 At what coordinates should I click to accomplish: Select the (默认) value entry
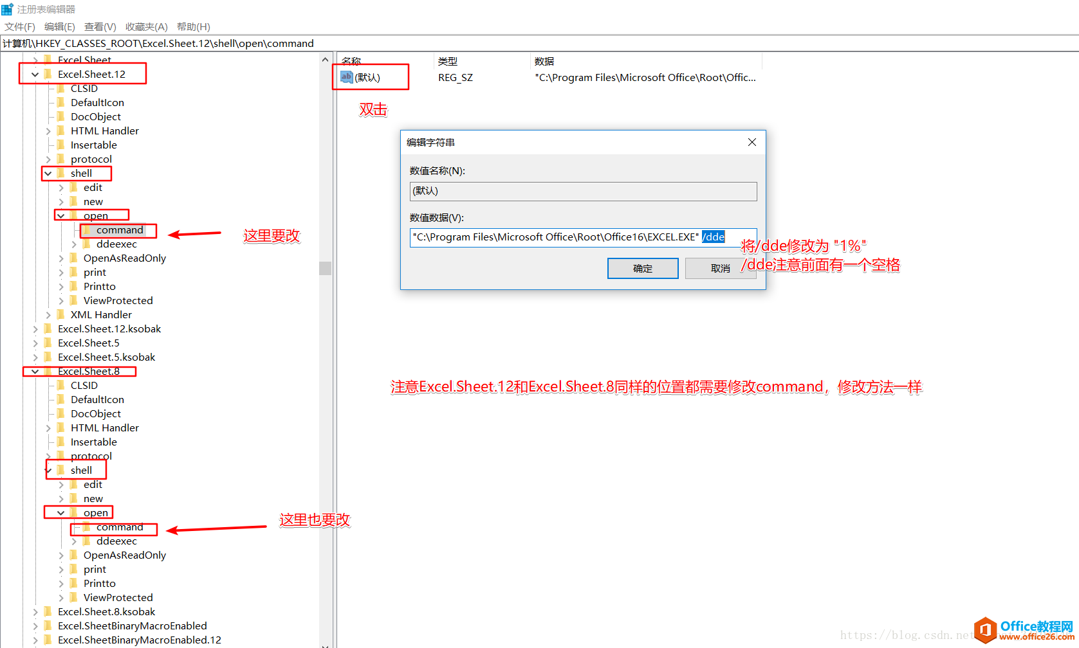point(367,78)
